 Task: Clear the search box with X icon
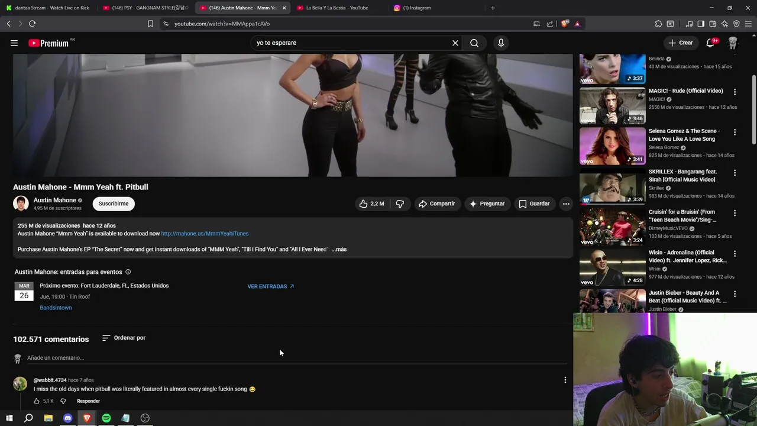[x=455, y=43]
